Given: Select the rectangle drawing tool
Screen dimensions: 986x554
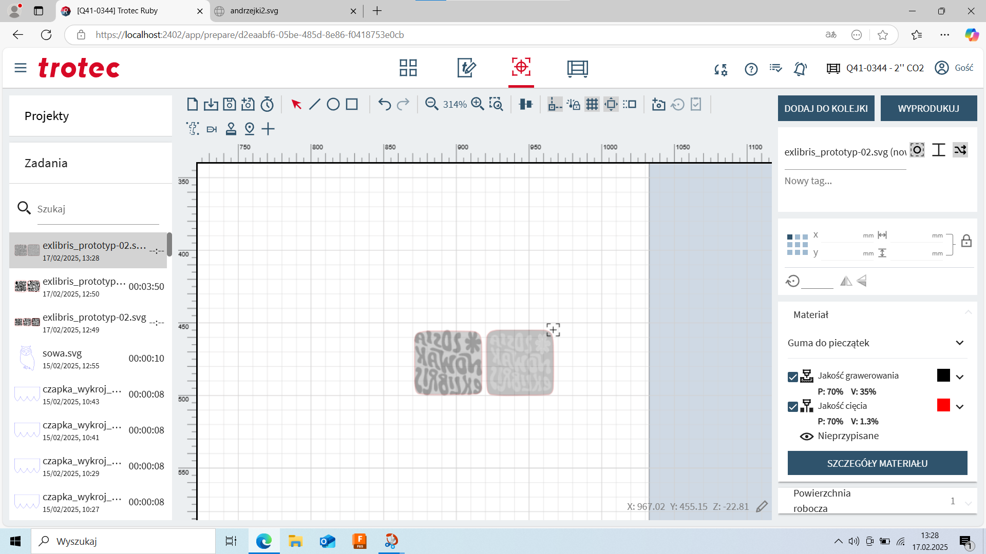Looking at the screenshot, I should point(352,104).
